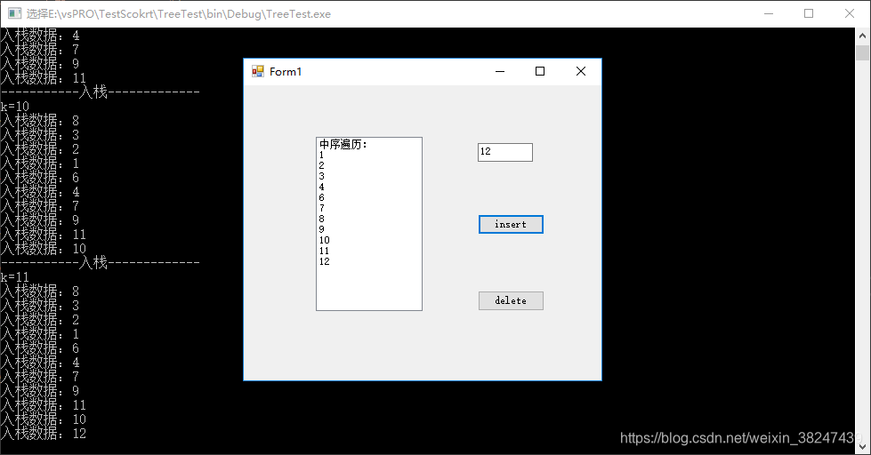The width and height of the screenshot is (871, 455).
Task: Click the console vertical scrollbar thumb
Action: (x=862, y=52)
